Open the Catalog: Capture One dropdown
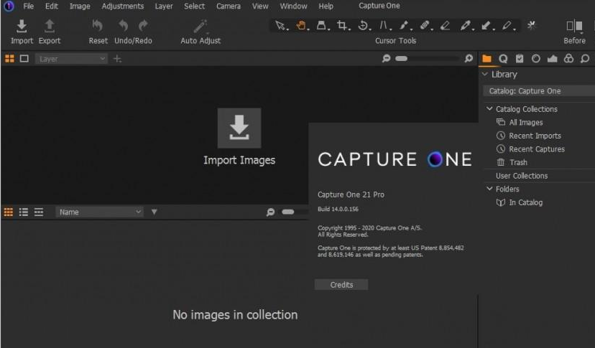This screenshot has height=348, width=595. (539, 91)
